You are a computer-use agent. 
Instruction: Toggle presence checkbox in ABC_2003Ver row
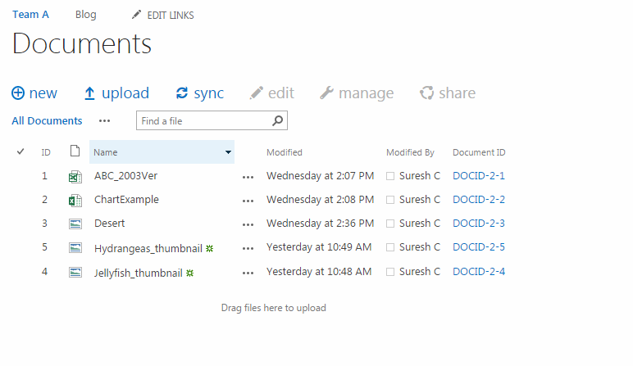pyautogui.click(x=390, y=176)
